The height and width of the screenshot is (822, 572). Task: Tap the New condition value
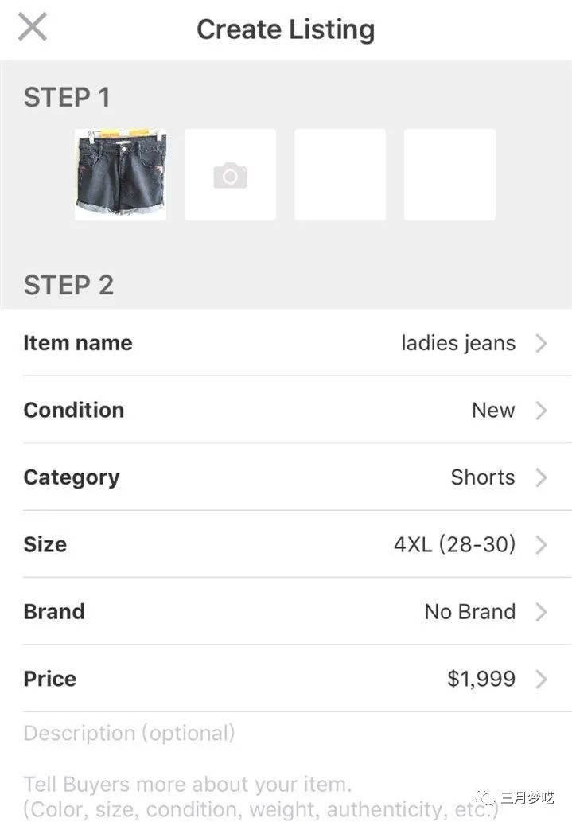pos(493,410)
